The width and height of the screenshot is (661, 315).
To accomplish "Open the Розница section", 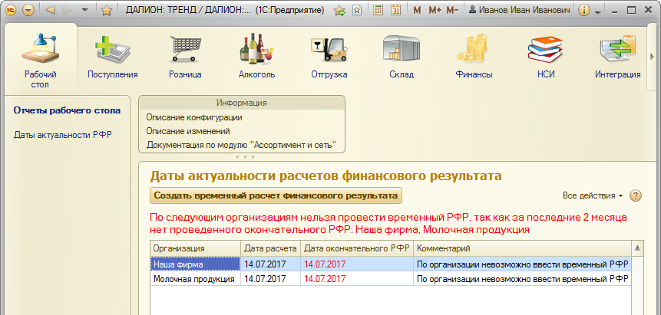I will pos(185,57).
